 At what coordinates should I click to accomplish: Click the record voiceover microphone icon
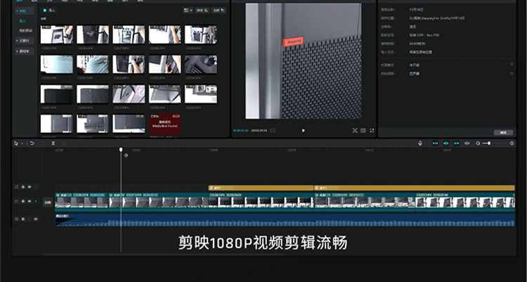pyautogui.click(x=419, y=143)
